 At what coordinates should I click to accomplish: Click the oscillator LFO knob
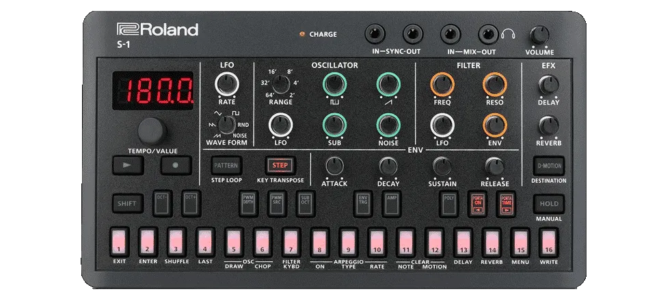click(281, 125)
